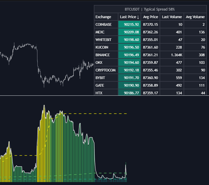Click last price 90215.92
Image resolution: width=209 pixels, height=185 pixels.
(x=129, y=24)
